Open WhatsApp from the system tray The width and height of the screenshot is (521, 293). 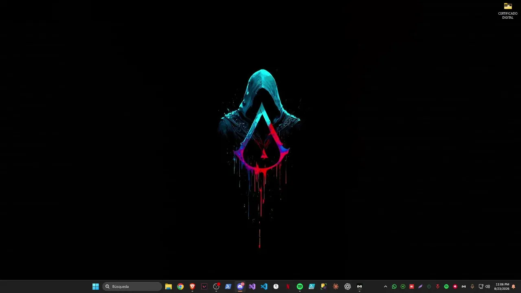point(394,286)
